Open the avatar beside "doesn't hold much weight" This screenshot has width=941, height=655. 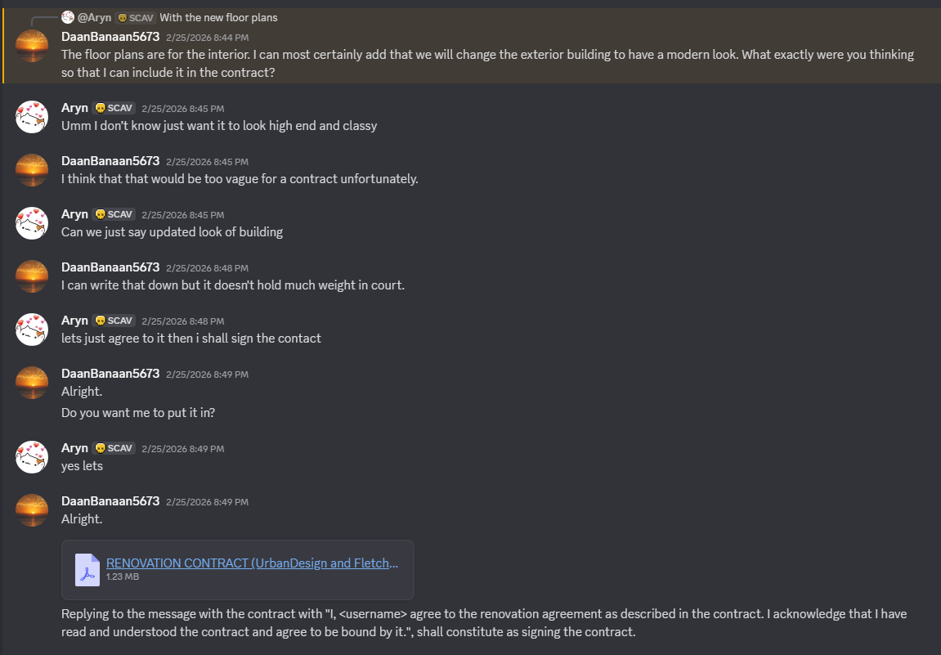coord(32,276)
